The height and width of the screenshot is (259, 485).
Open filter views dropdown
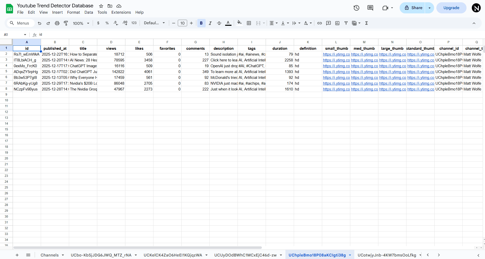[x=356, y=23]
